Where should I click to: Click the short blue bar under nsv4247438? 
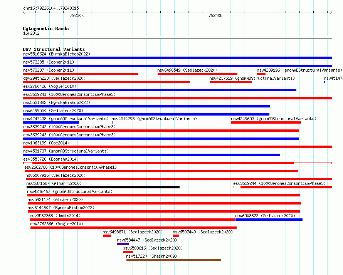pyautogui.click(x=51, y=122)
